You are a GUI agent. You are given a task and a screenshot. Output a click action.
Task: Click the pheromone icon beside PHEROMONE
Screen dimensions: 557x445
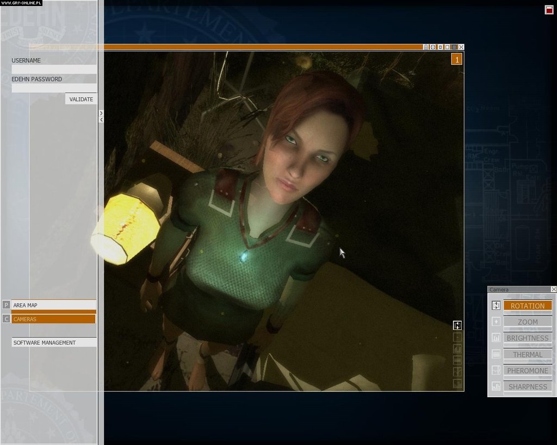(496, 371)
